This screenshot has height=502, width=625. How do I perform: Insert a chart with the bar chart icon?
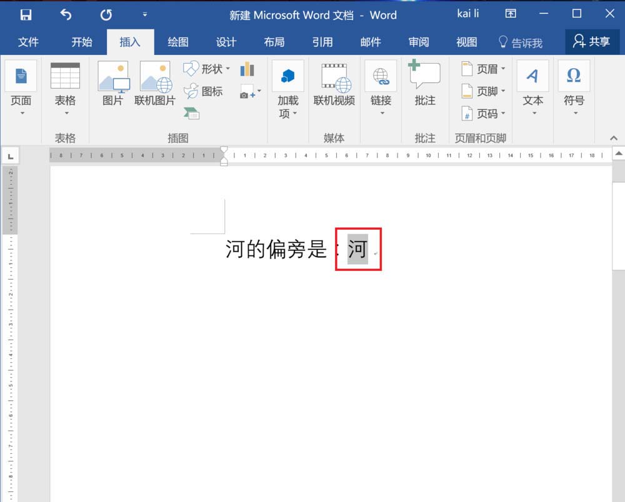click(247, 69)
